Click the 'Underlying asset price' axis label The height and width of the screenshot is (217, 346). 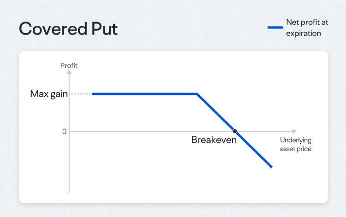click(295, 145)
